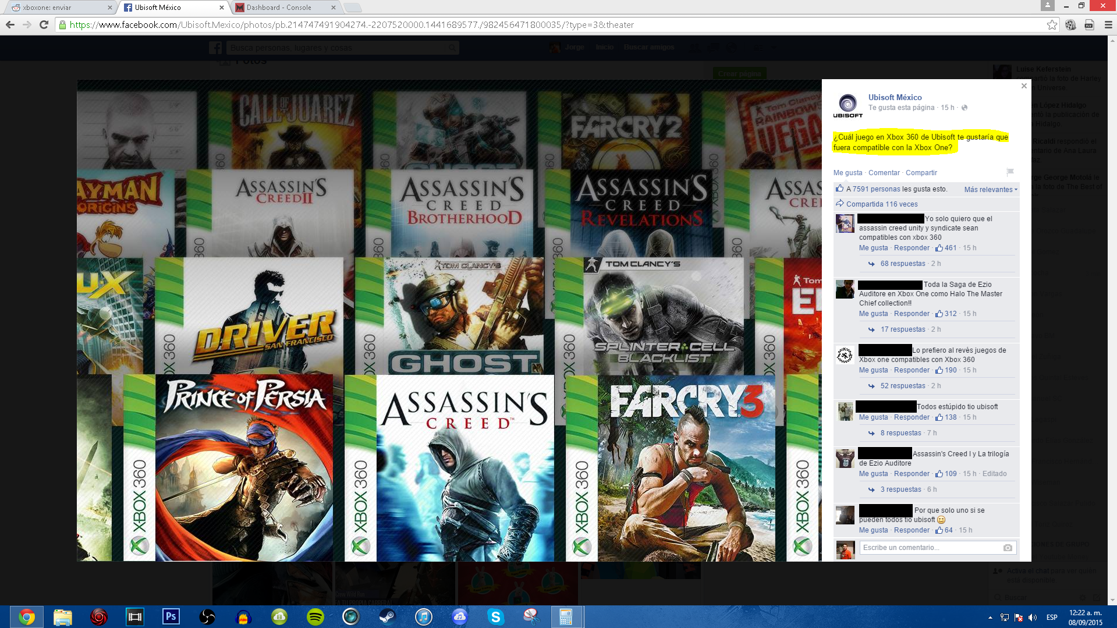Open the Snipping Tool taskbar icon
The width and height of the screenshot is (1117, 628).
531,616
